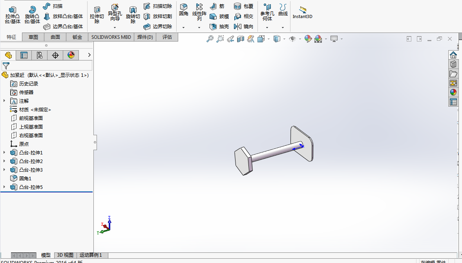Open the Display Style dropdown arrow
462x263 pixels.
click(x=284, y=39)
